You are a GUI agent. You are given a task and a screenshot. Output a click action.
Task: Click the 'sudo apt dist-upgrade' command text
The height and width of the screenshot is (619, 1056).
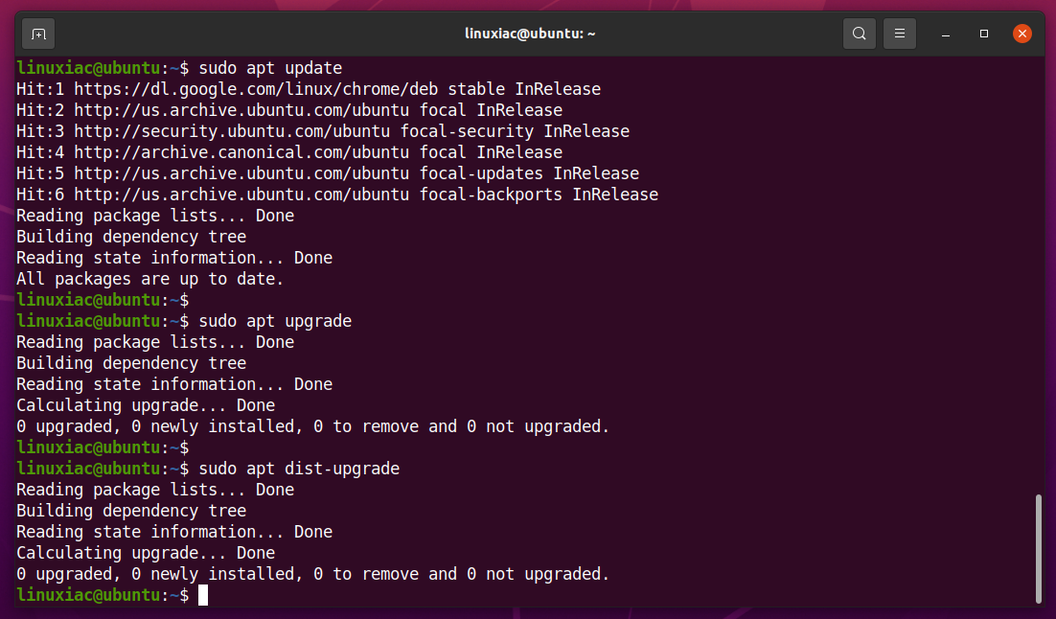299,469
